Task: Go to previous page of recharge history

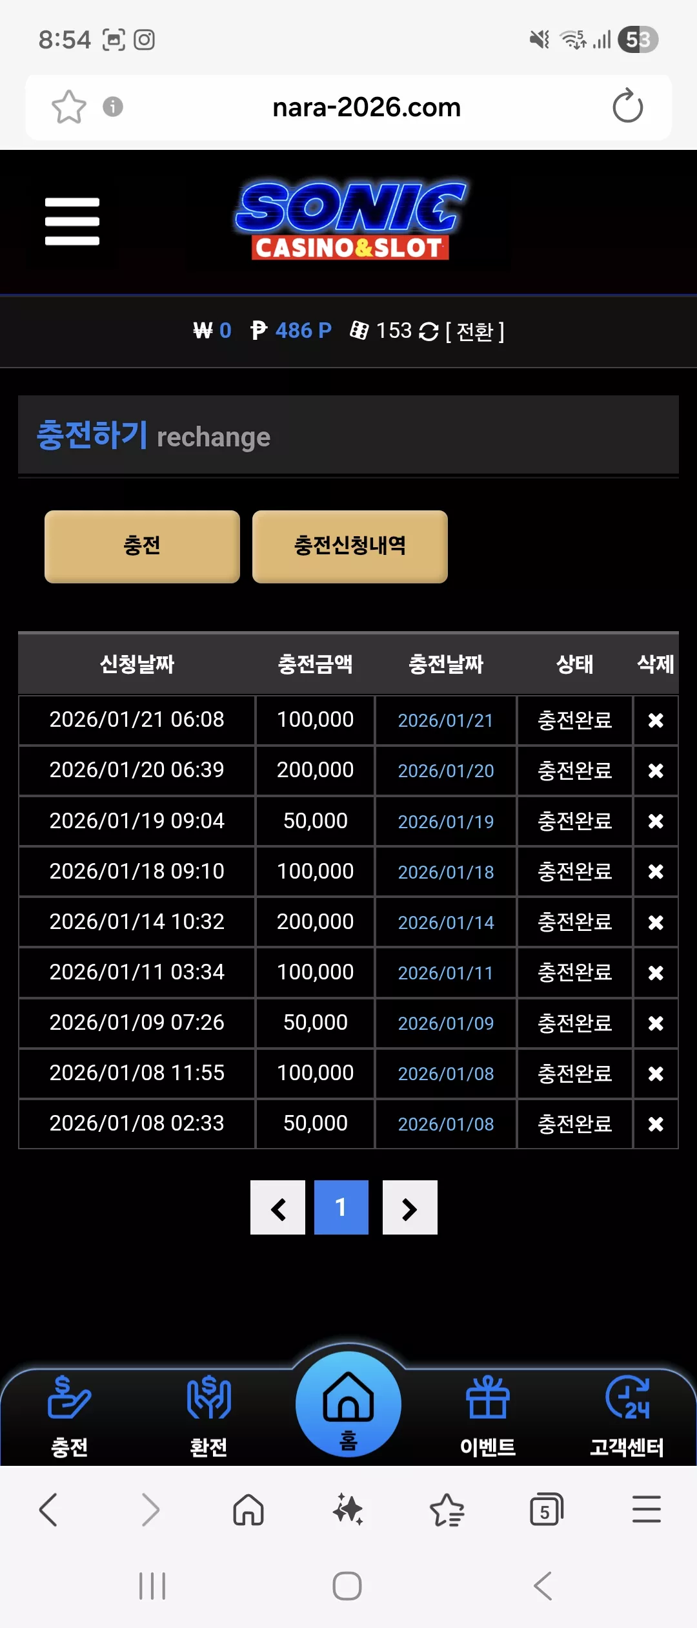Action: coord(278,1207)
